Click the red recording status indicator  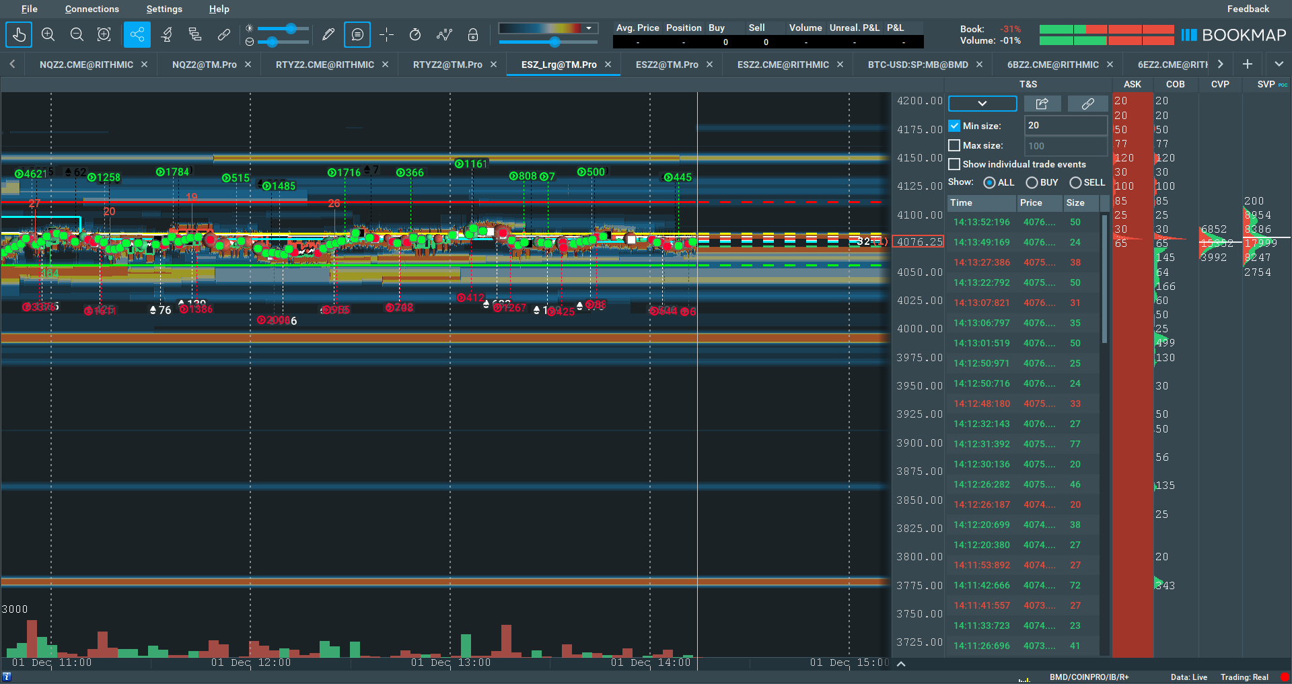(x=1284, y=677)
